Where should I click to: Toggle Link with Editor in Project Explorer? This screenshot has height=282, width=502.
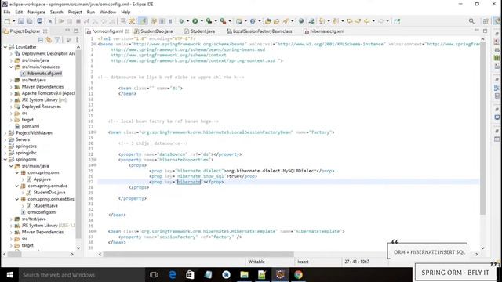(49, 40)
